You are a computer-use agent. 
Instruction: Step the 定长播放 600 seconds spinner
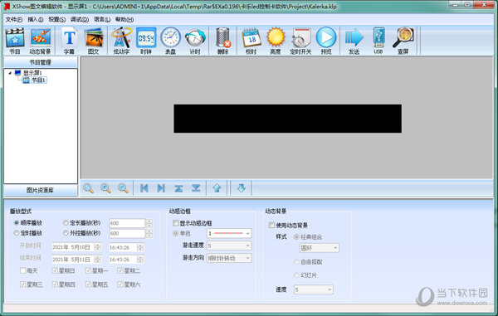(x=149, y=223)
